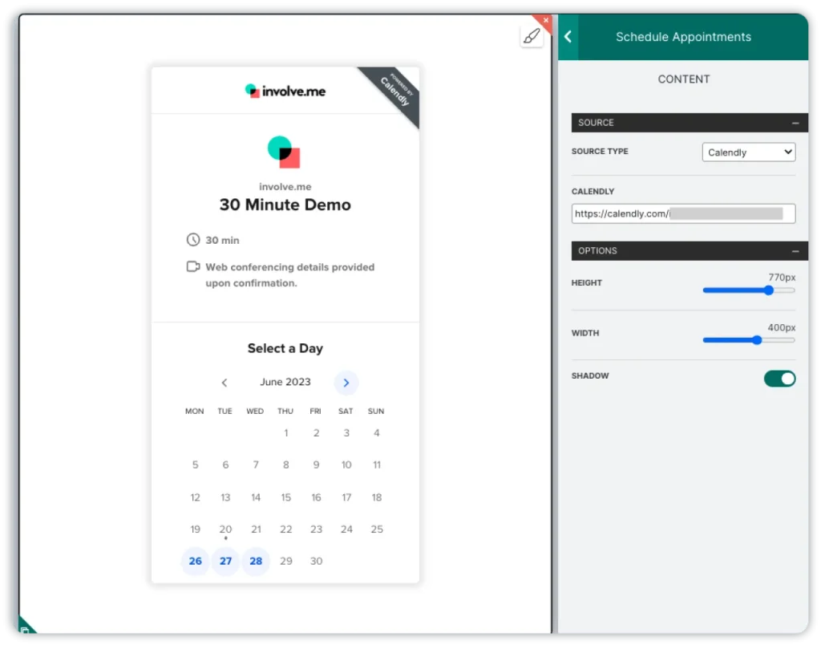Click the Calendly URL input field
The image size is (821, 645).
pyautogui.click(x=683, y=213)
